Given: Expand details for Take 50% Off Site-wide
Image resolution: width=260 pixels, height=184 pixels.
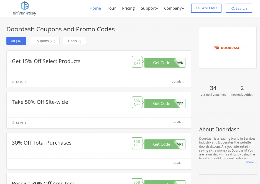Looking at the screenshot, I should [178, 122].
